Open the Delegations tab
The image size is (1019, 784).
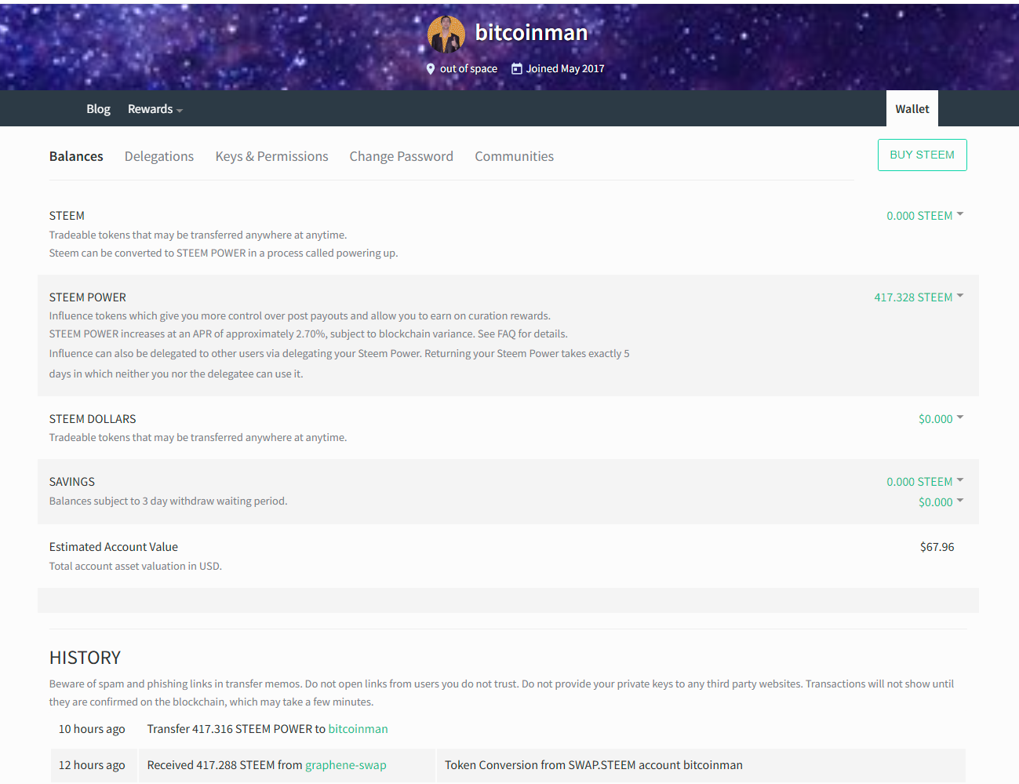tap(159, 156)
